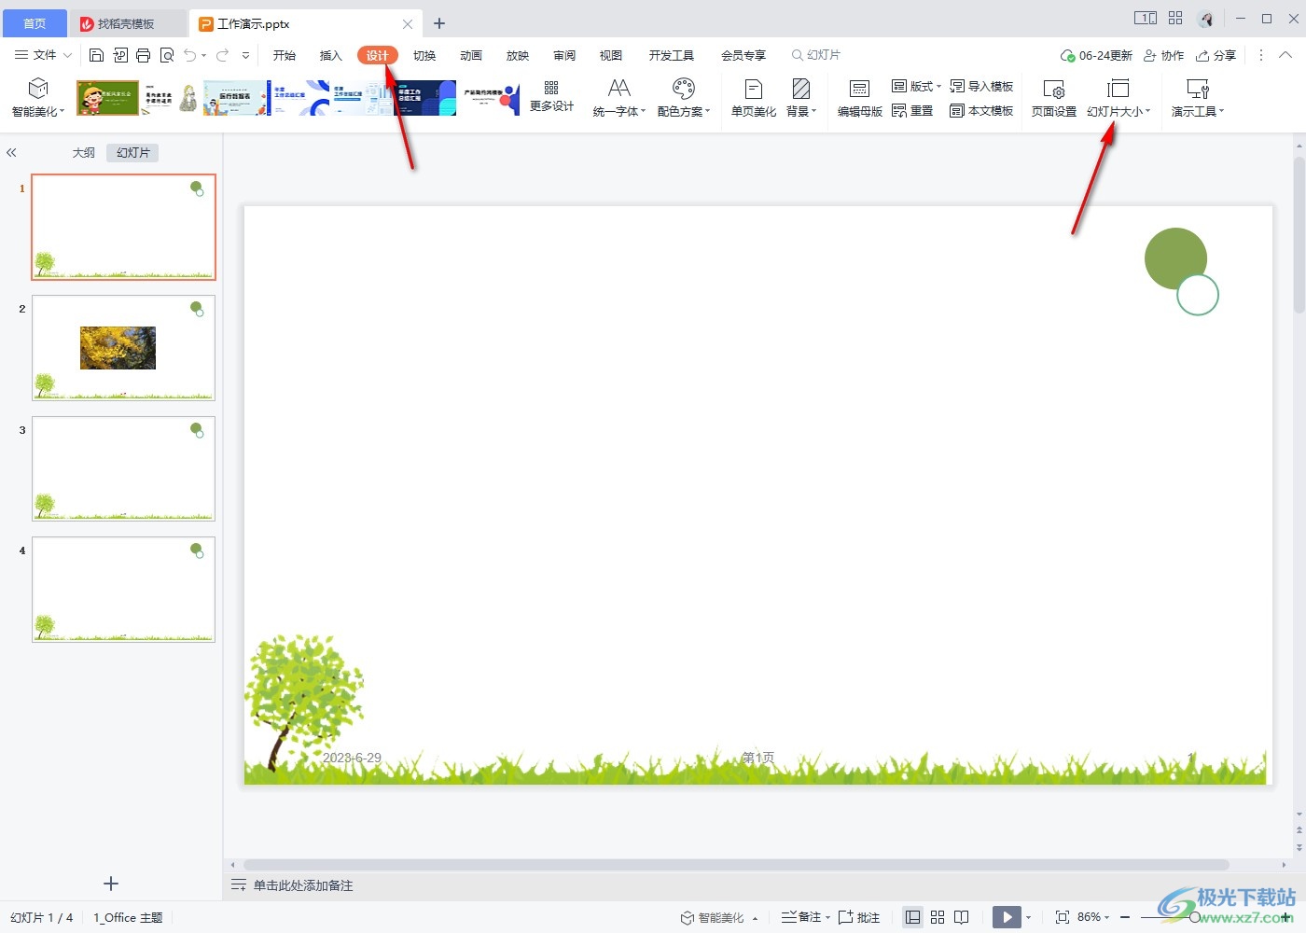Open the 开始 ribbon tab
Viewport: 1306px width, 933px height.
click(x=285, y=55)
